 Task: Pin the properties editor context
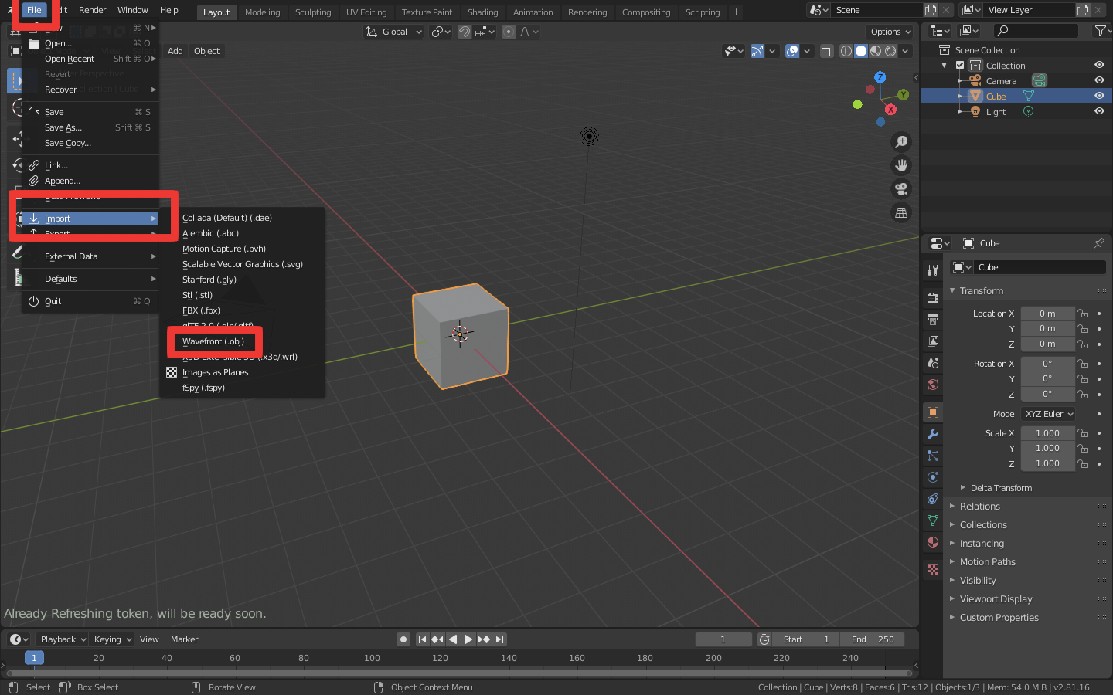tap(1099, 243)
